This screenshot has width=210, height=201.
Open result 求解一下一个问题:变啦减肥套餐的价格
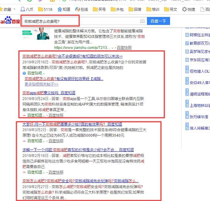(78, 150)
